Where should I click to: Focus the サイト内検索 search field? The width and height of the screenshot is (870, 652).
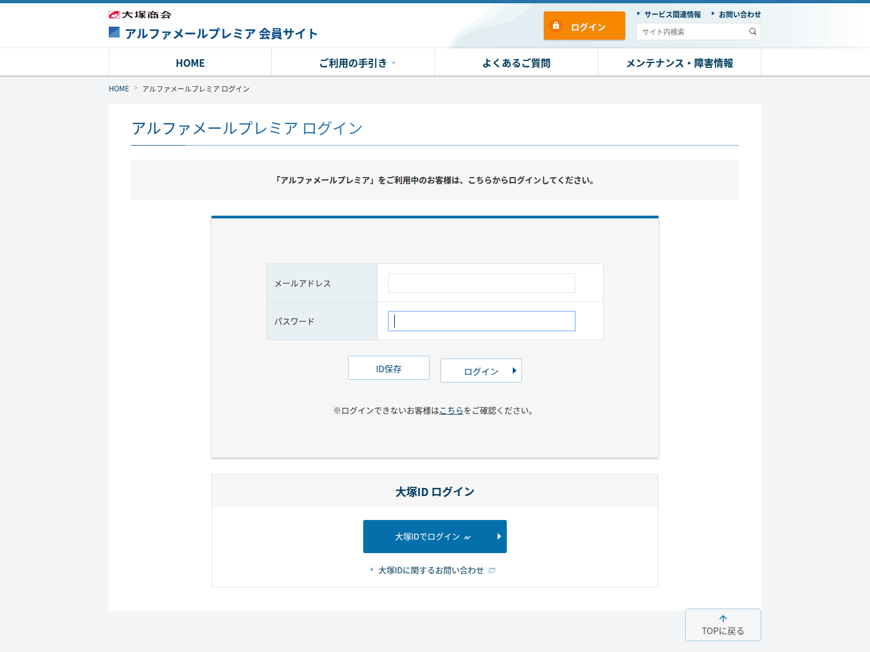click(x=692, y=32)
